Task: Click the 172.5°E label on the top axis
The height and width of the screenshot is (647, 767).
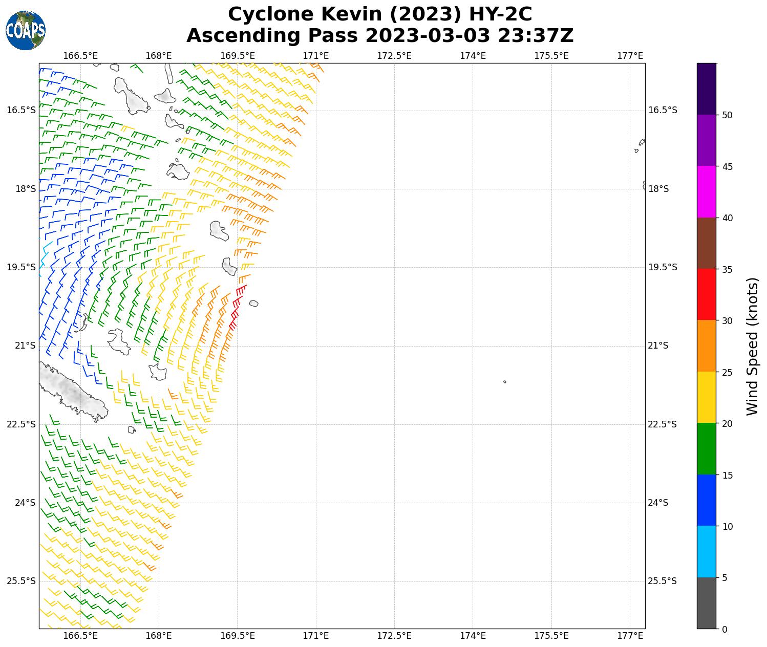Action: pos(394,55)
